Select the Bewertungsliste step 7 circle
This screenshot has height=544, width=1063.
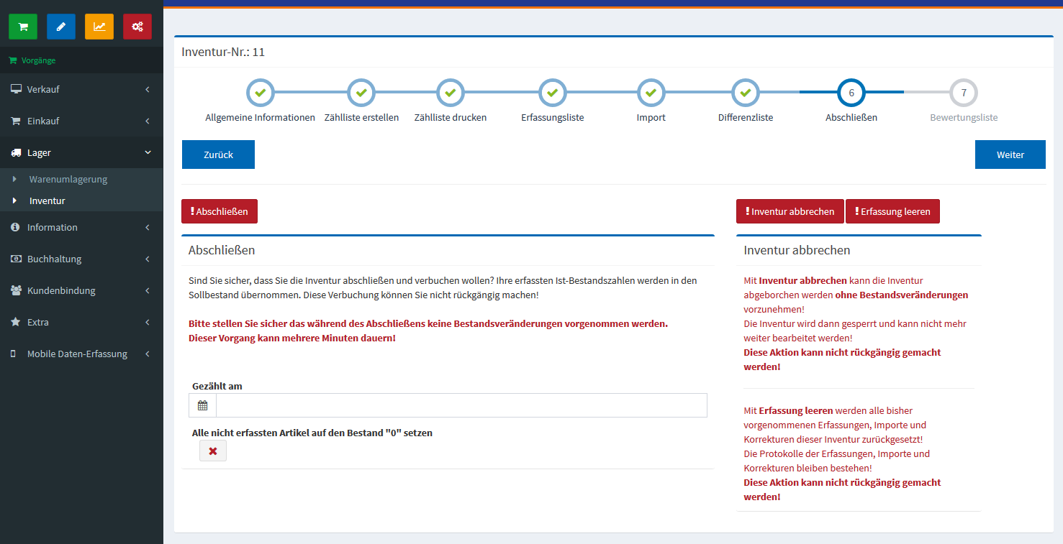tap(964, 93)
